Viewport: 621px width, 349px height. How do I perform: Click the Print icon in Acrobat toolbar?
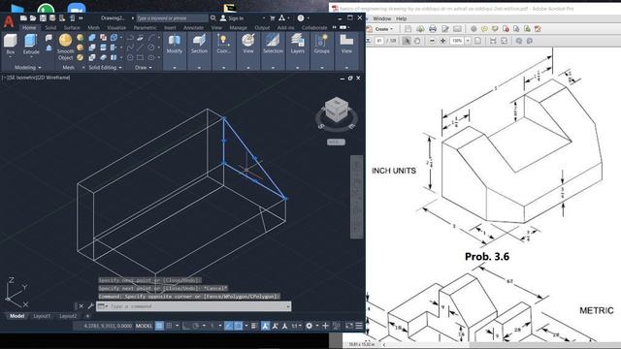(433, 29)
